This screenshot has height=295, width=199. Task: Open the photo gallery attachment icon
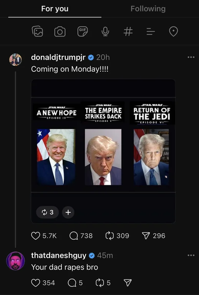point(37,31)
